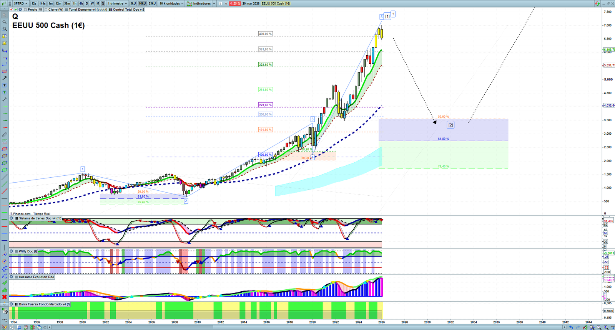Switch to the W weekly timeframe
This screenshot has width=615, height=330.
[92, 3]
